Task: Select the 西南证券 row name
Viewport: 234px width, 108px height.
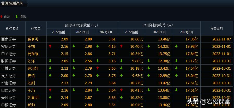Action: pos(9,39)
